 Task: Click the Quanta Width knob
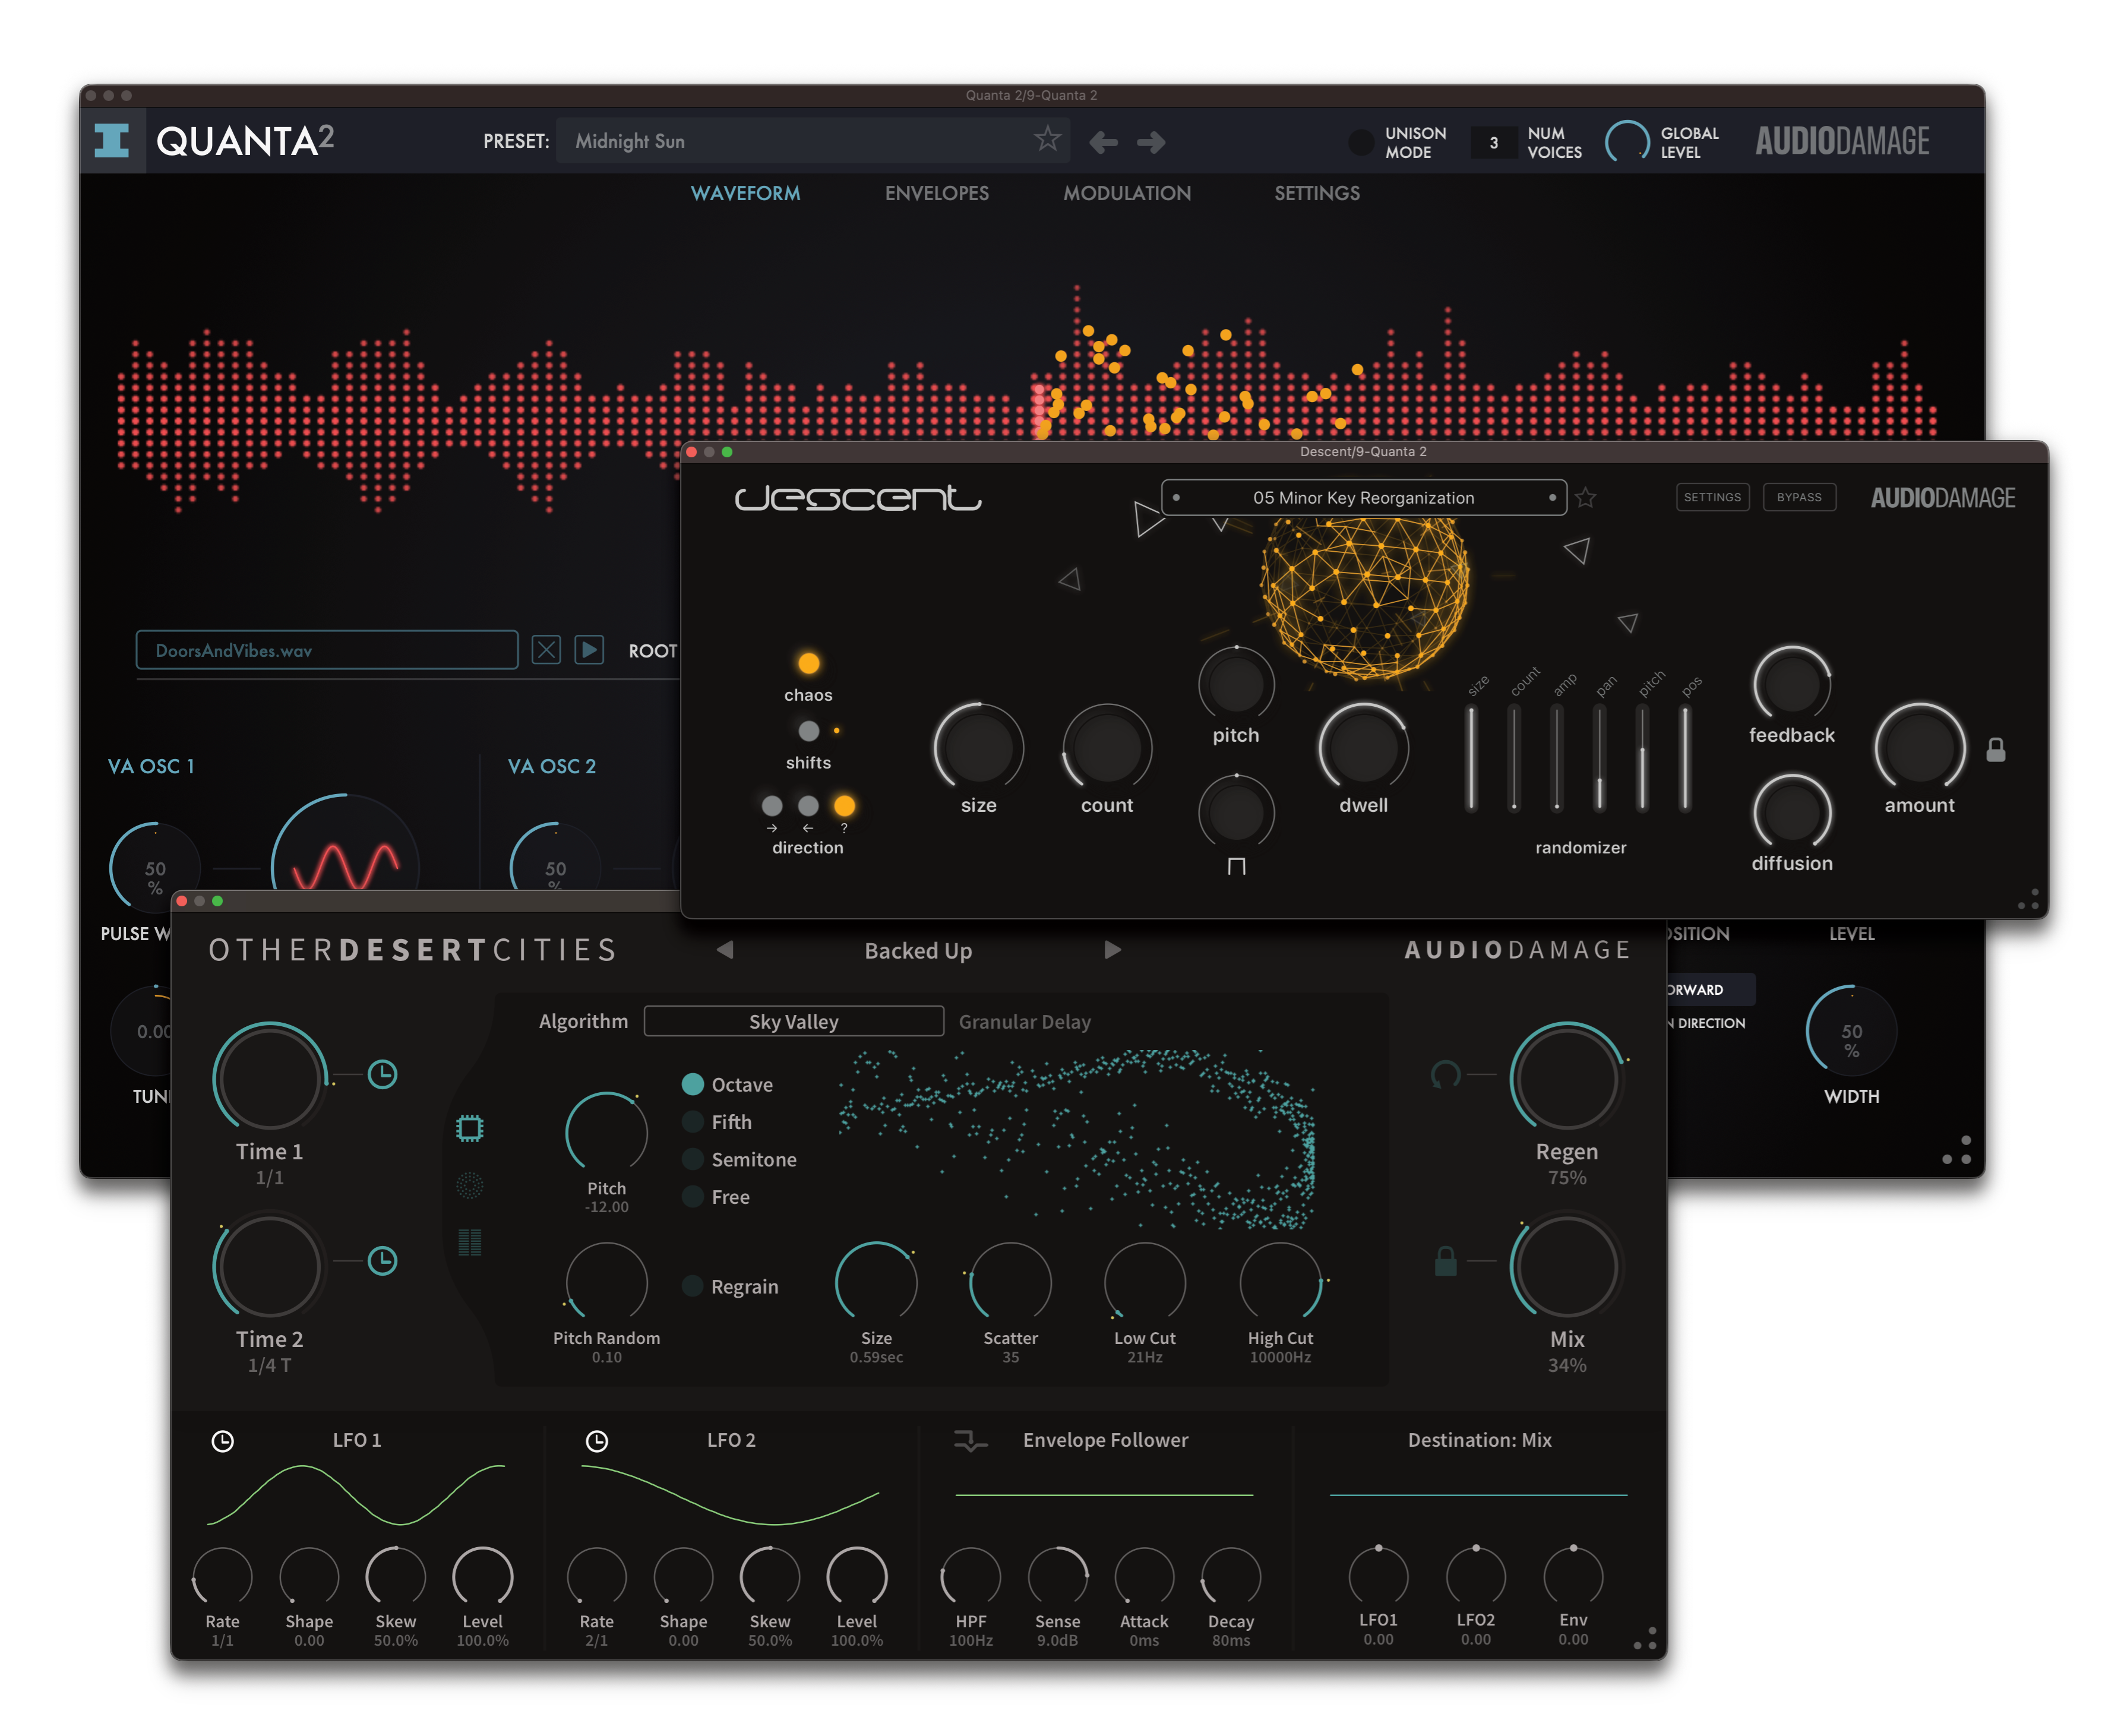point(1851,1031)
